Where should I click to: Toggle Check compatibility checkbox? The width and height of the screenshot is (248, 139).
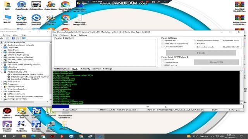click(x=195, y=41)
